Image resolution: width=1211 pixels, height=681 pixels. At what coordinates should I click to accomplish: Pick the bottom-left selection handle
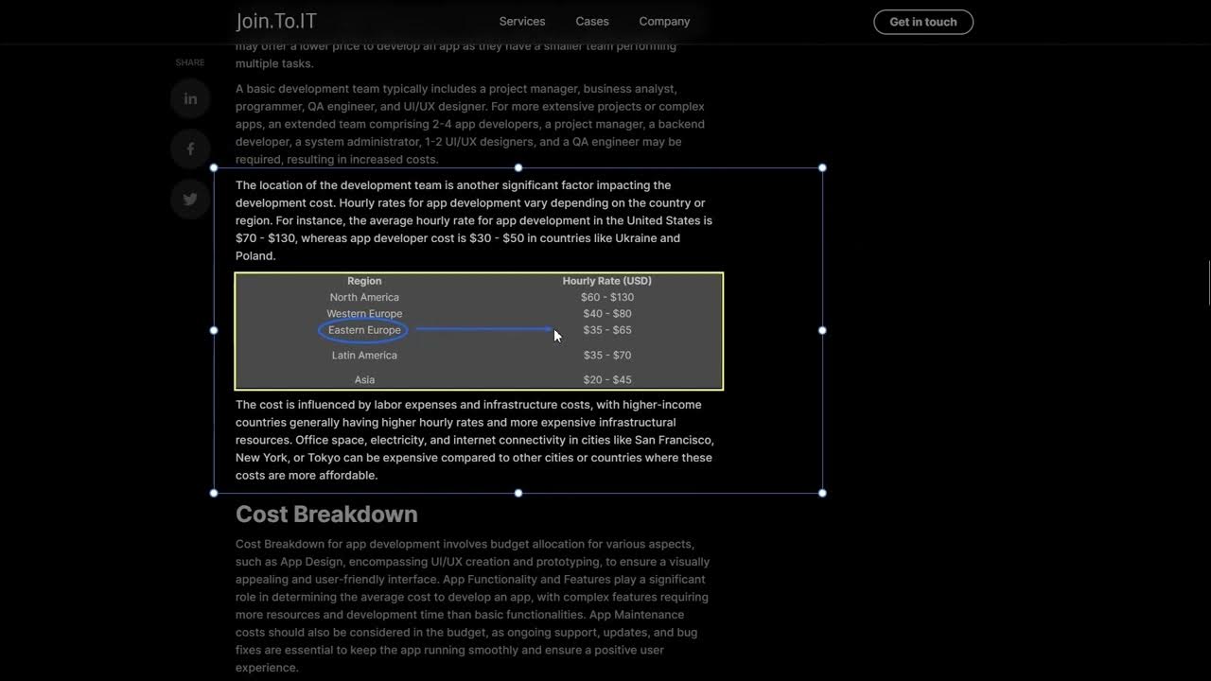click(214, 493)
